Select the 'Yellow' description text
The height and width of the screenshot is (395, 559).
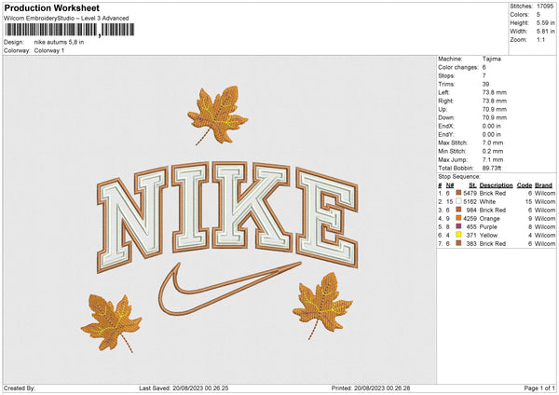click(x=488, y=236)
